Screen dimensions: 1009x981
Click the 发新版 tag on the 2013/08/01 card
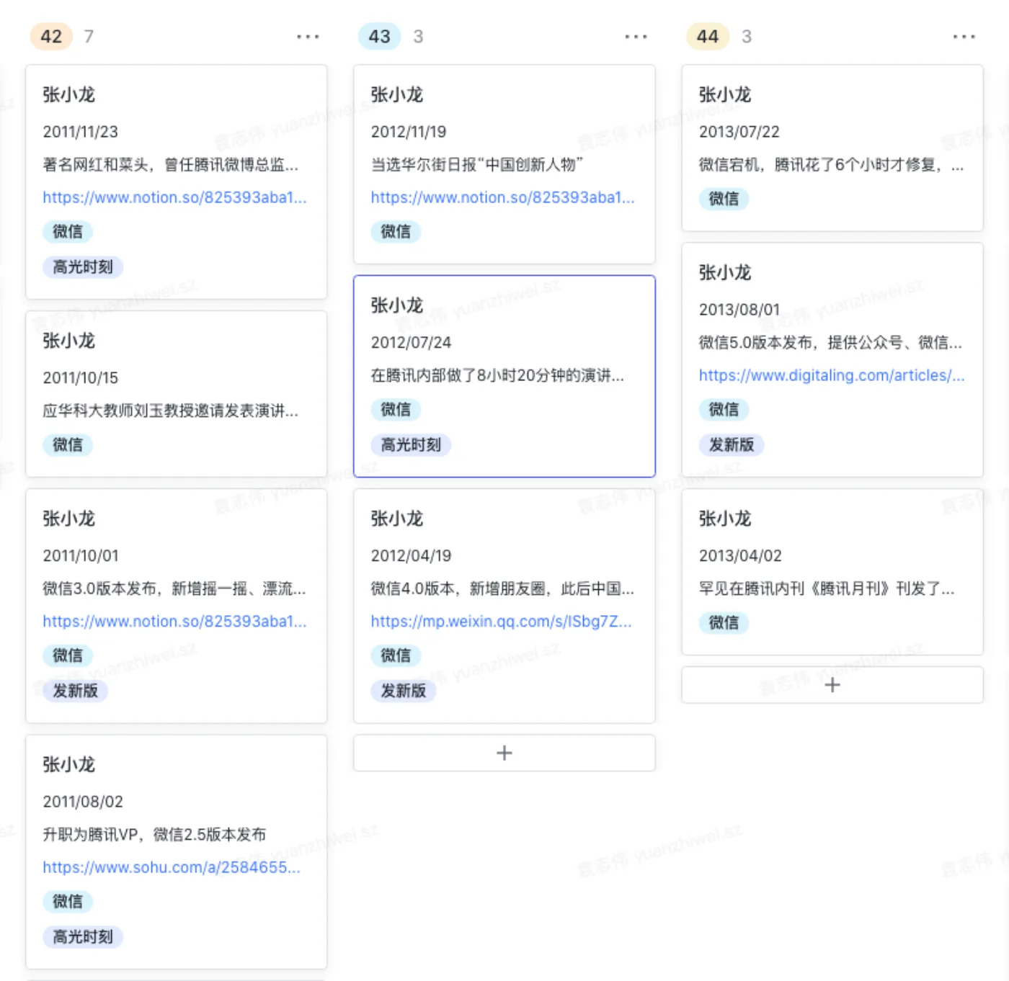731,445
